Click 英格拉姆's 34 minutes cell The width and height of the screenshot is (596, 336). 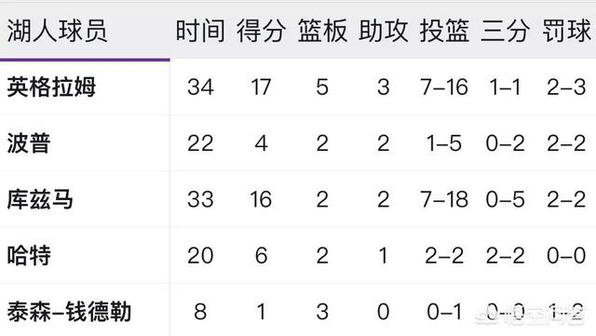click(200, 87)
